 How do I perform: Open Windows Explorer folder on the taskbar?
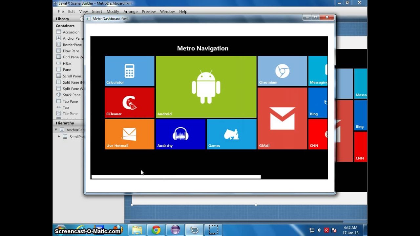tap(137, 230)
